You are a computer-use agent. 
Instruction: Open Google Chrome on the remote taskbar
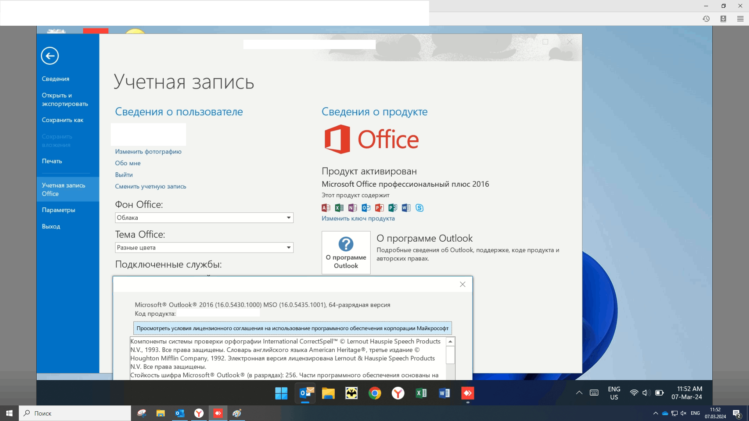(x=374, y=393)
